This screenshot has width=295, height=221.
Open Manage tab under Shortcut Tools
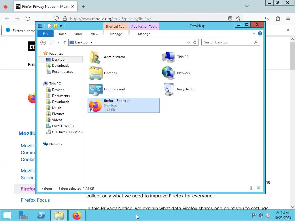pos(116,34)
